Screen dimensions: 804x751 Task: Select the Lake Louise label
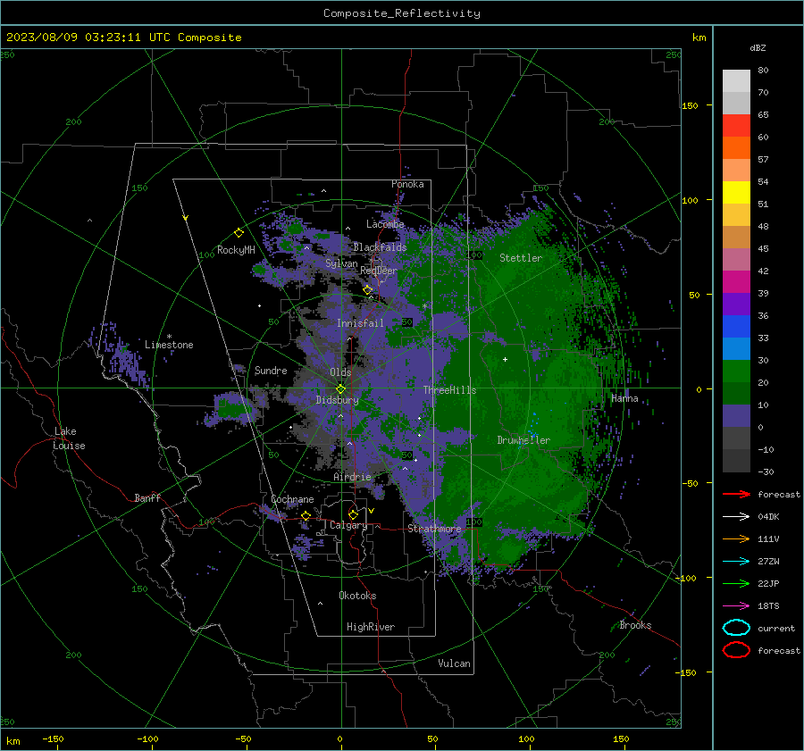[69, 438]
